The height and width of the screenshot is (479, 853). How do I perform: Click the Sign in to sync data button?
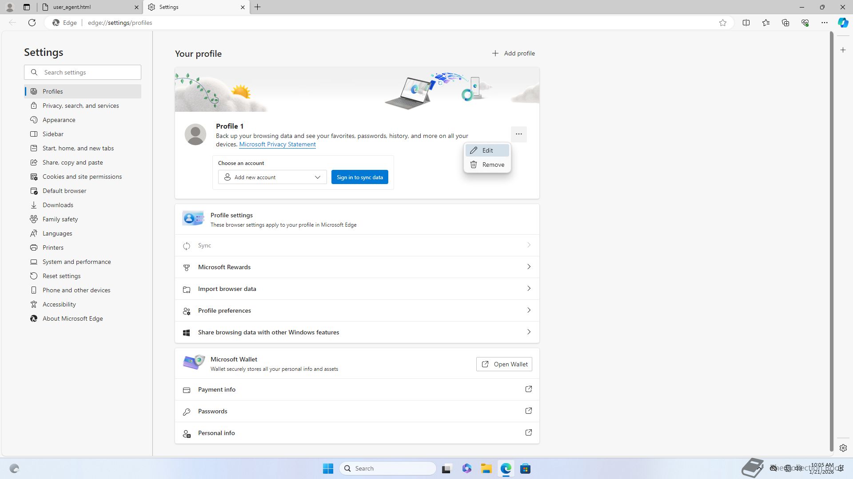[359, 177]
